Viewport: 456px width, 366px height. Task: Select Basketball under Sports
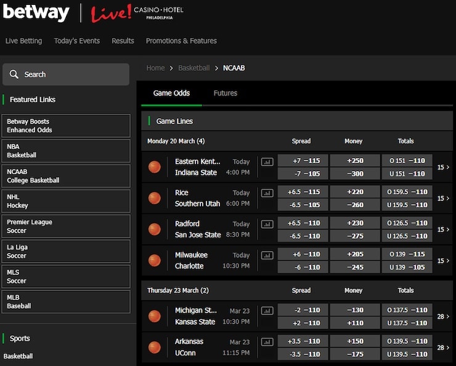click(x=18, y=356)
